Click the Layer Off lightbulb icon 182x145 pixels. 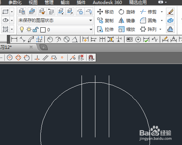tap(89, 11)
